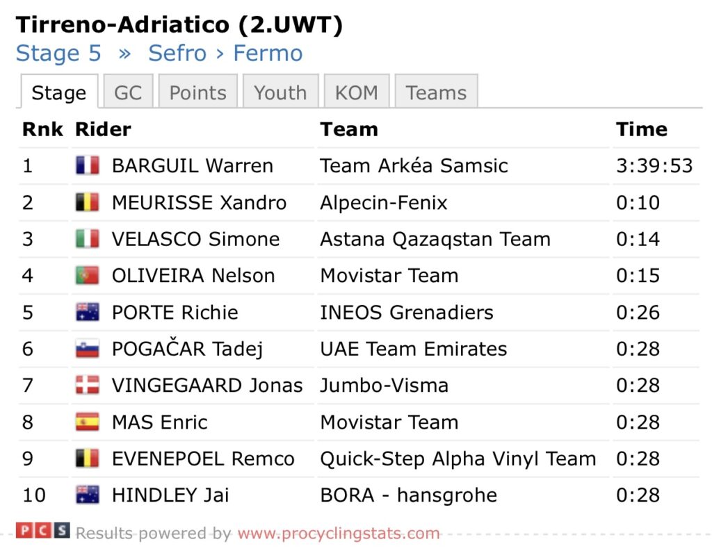Click the Spanish flag beside Mas

click(x=87, y=422)
